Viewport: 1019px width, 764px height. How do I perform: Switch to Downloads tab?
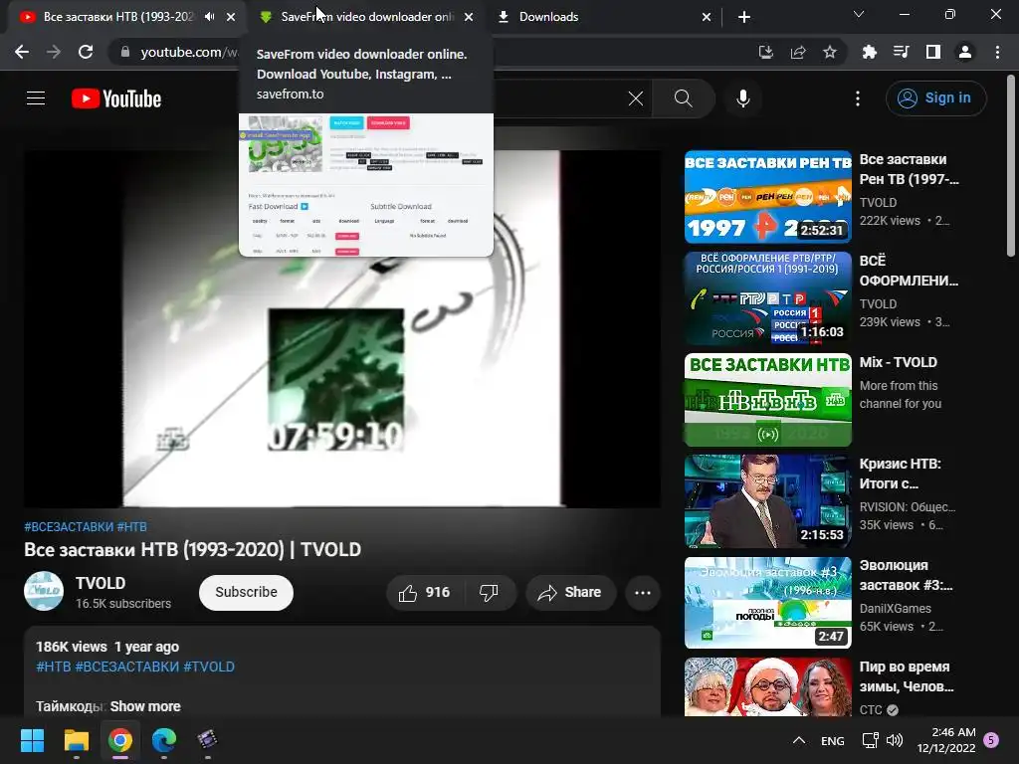pyautogui.click(x=604, y=17)
